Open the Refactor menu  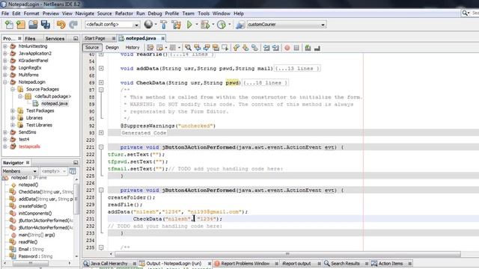(x=123, y=13)
